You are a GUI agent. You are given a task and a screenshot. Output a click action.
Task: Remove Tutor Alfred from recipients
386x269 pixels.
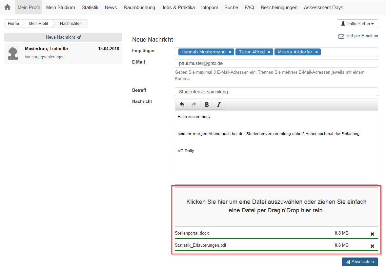point(269,52)
